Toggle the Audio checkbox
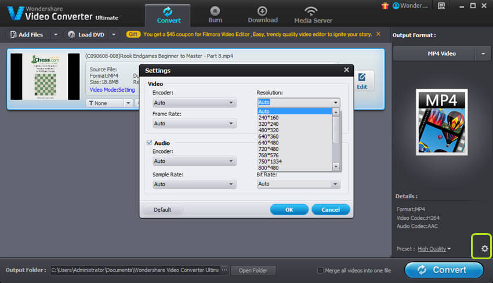 [149, 143]
